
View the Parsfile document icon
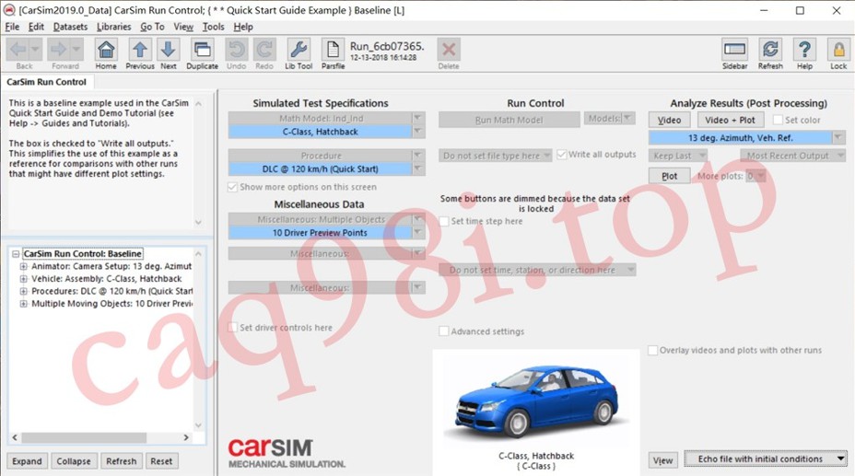(x=333, y=50)
